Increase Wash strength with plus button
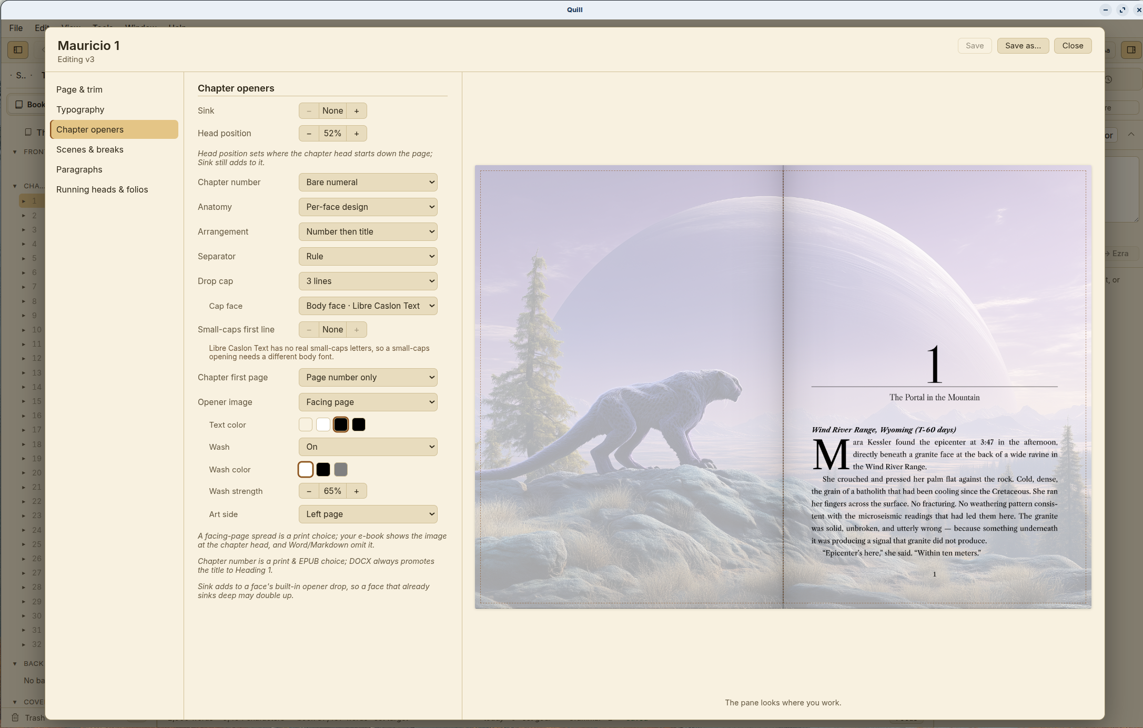 (x=357, y=491)
